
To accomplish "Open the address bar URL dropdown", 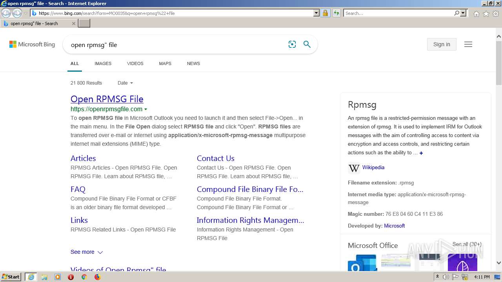I will pyautogui.click(x=316, y=13).
